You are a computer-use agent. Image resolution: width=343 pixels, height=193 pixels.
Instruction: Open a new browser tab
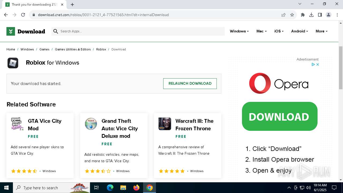click(72, 5)
